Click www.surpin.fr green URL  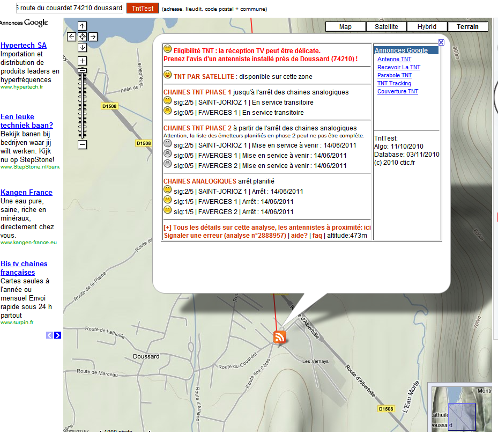[17, 323]
